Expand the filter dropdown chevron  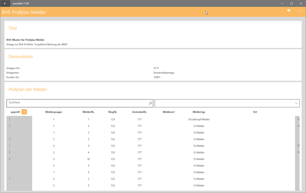click(296, 103)
